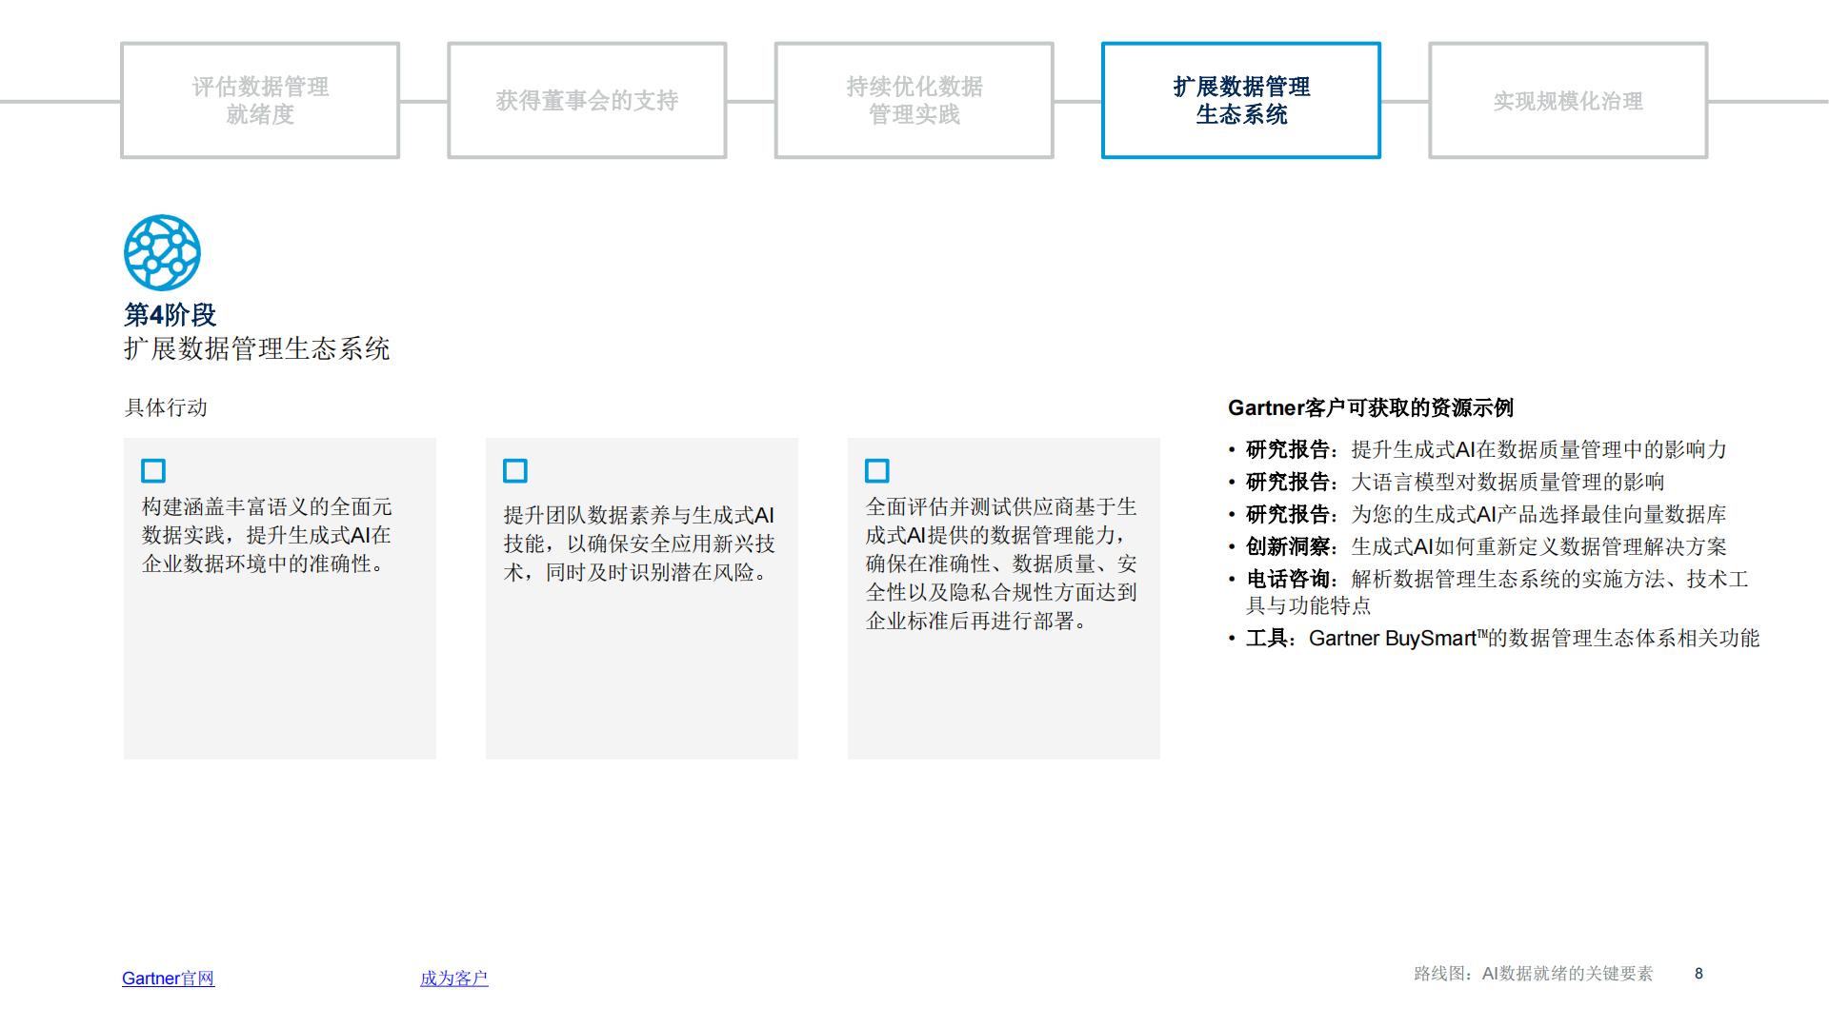The height and width of the screenshot is (1028, 1829).
Task: Open the 成为客户 link
Action: (454, 979)
